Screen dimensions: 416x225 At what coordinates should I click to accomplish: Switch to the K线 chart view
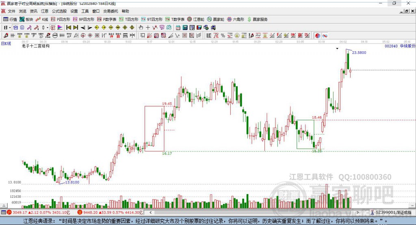click(x=42, y=19)
